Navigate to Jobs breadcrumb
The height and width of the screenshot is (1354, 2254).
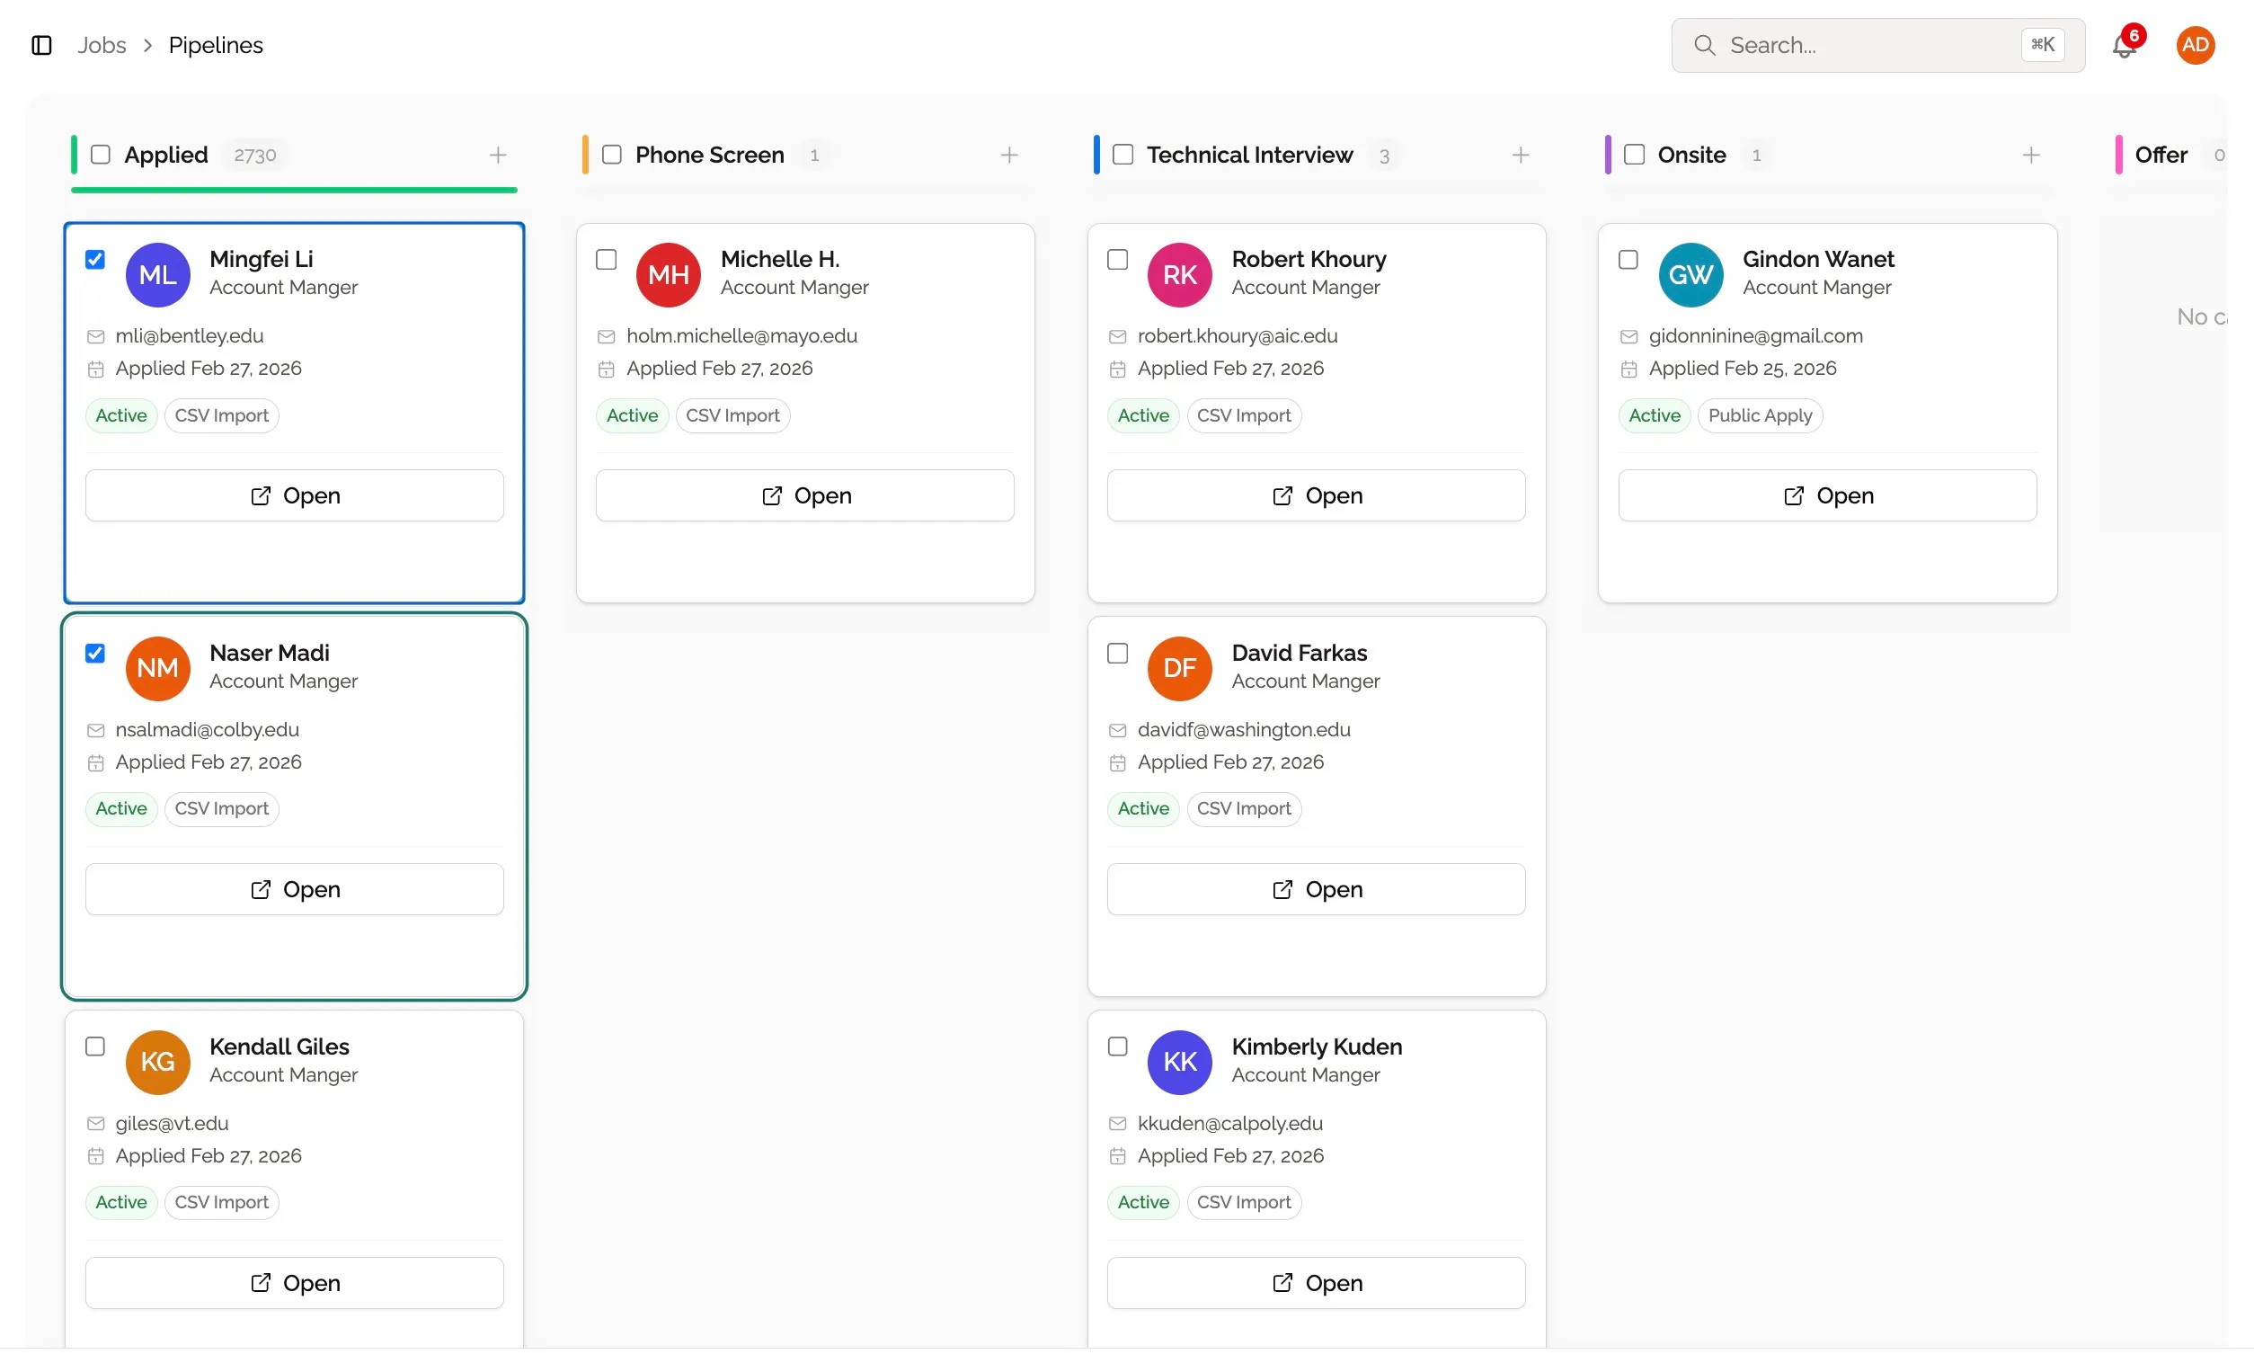click(102, 44)
